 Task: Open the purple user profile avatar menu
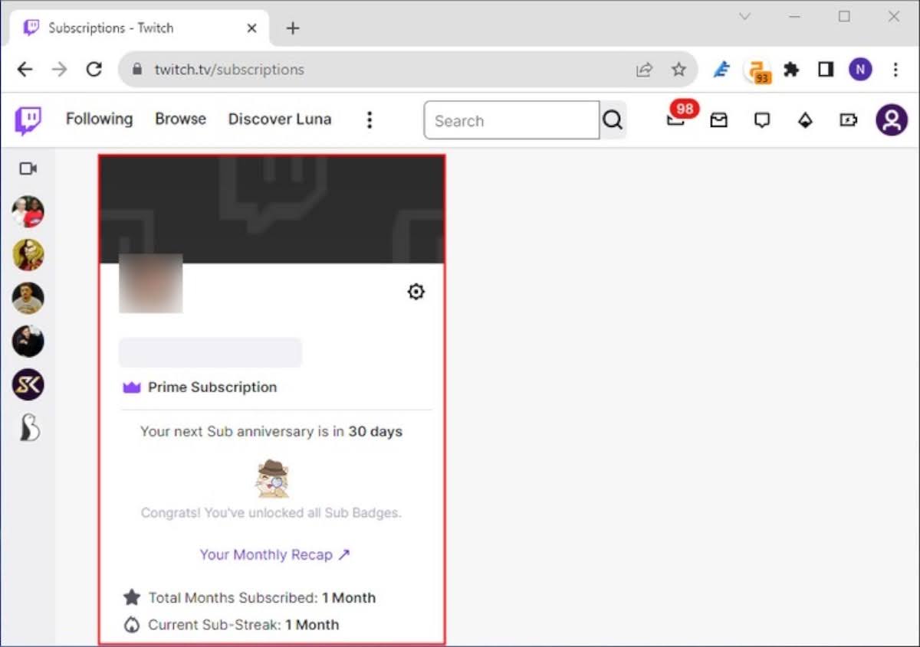[892, 120]
